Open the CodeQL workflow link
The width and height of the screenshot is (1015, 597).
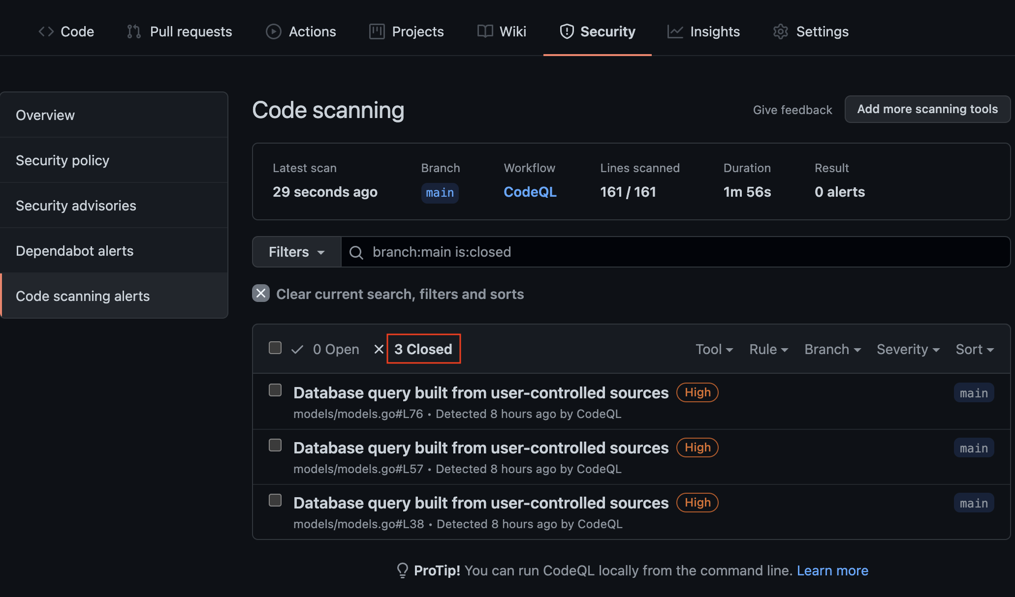(x=530, y=192)
